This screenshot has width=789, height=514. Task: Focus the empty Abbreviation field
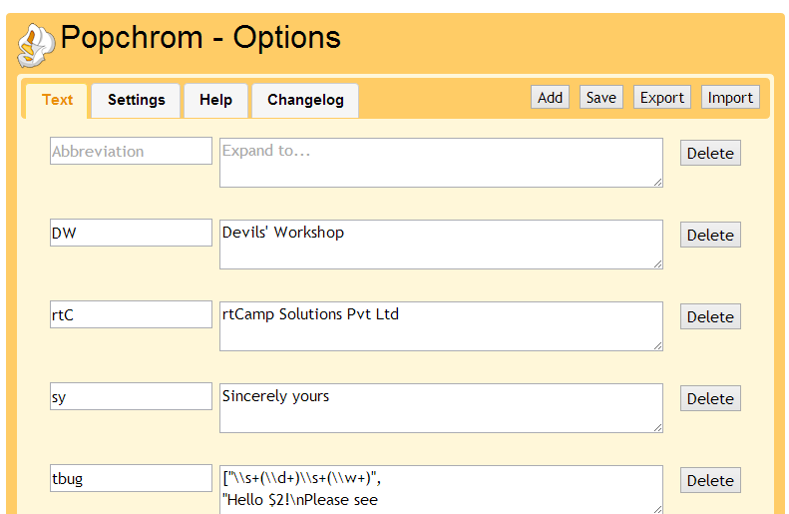coord(131,151)
